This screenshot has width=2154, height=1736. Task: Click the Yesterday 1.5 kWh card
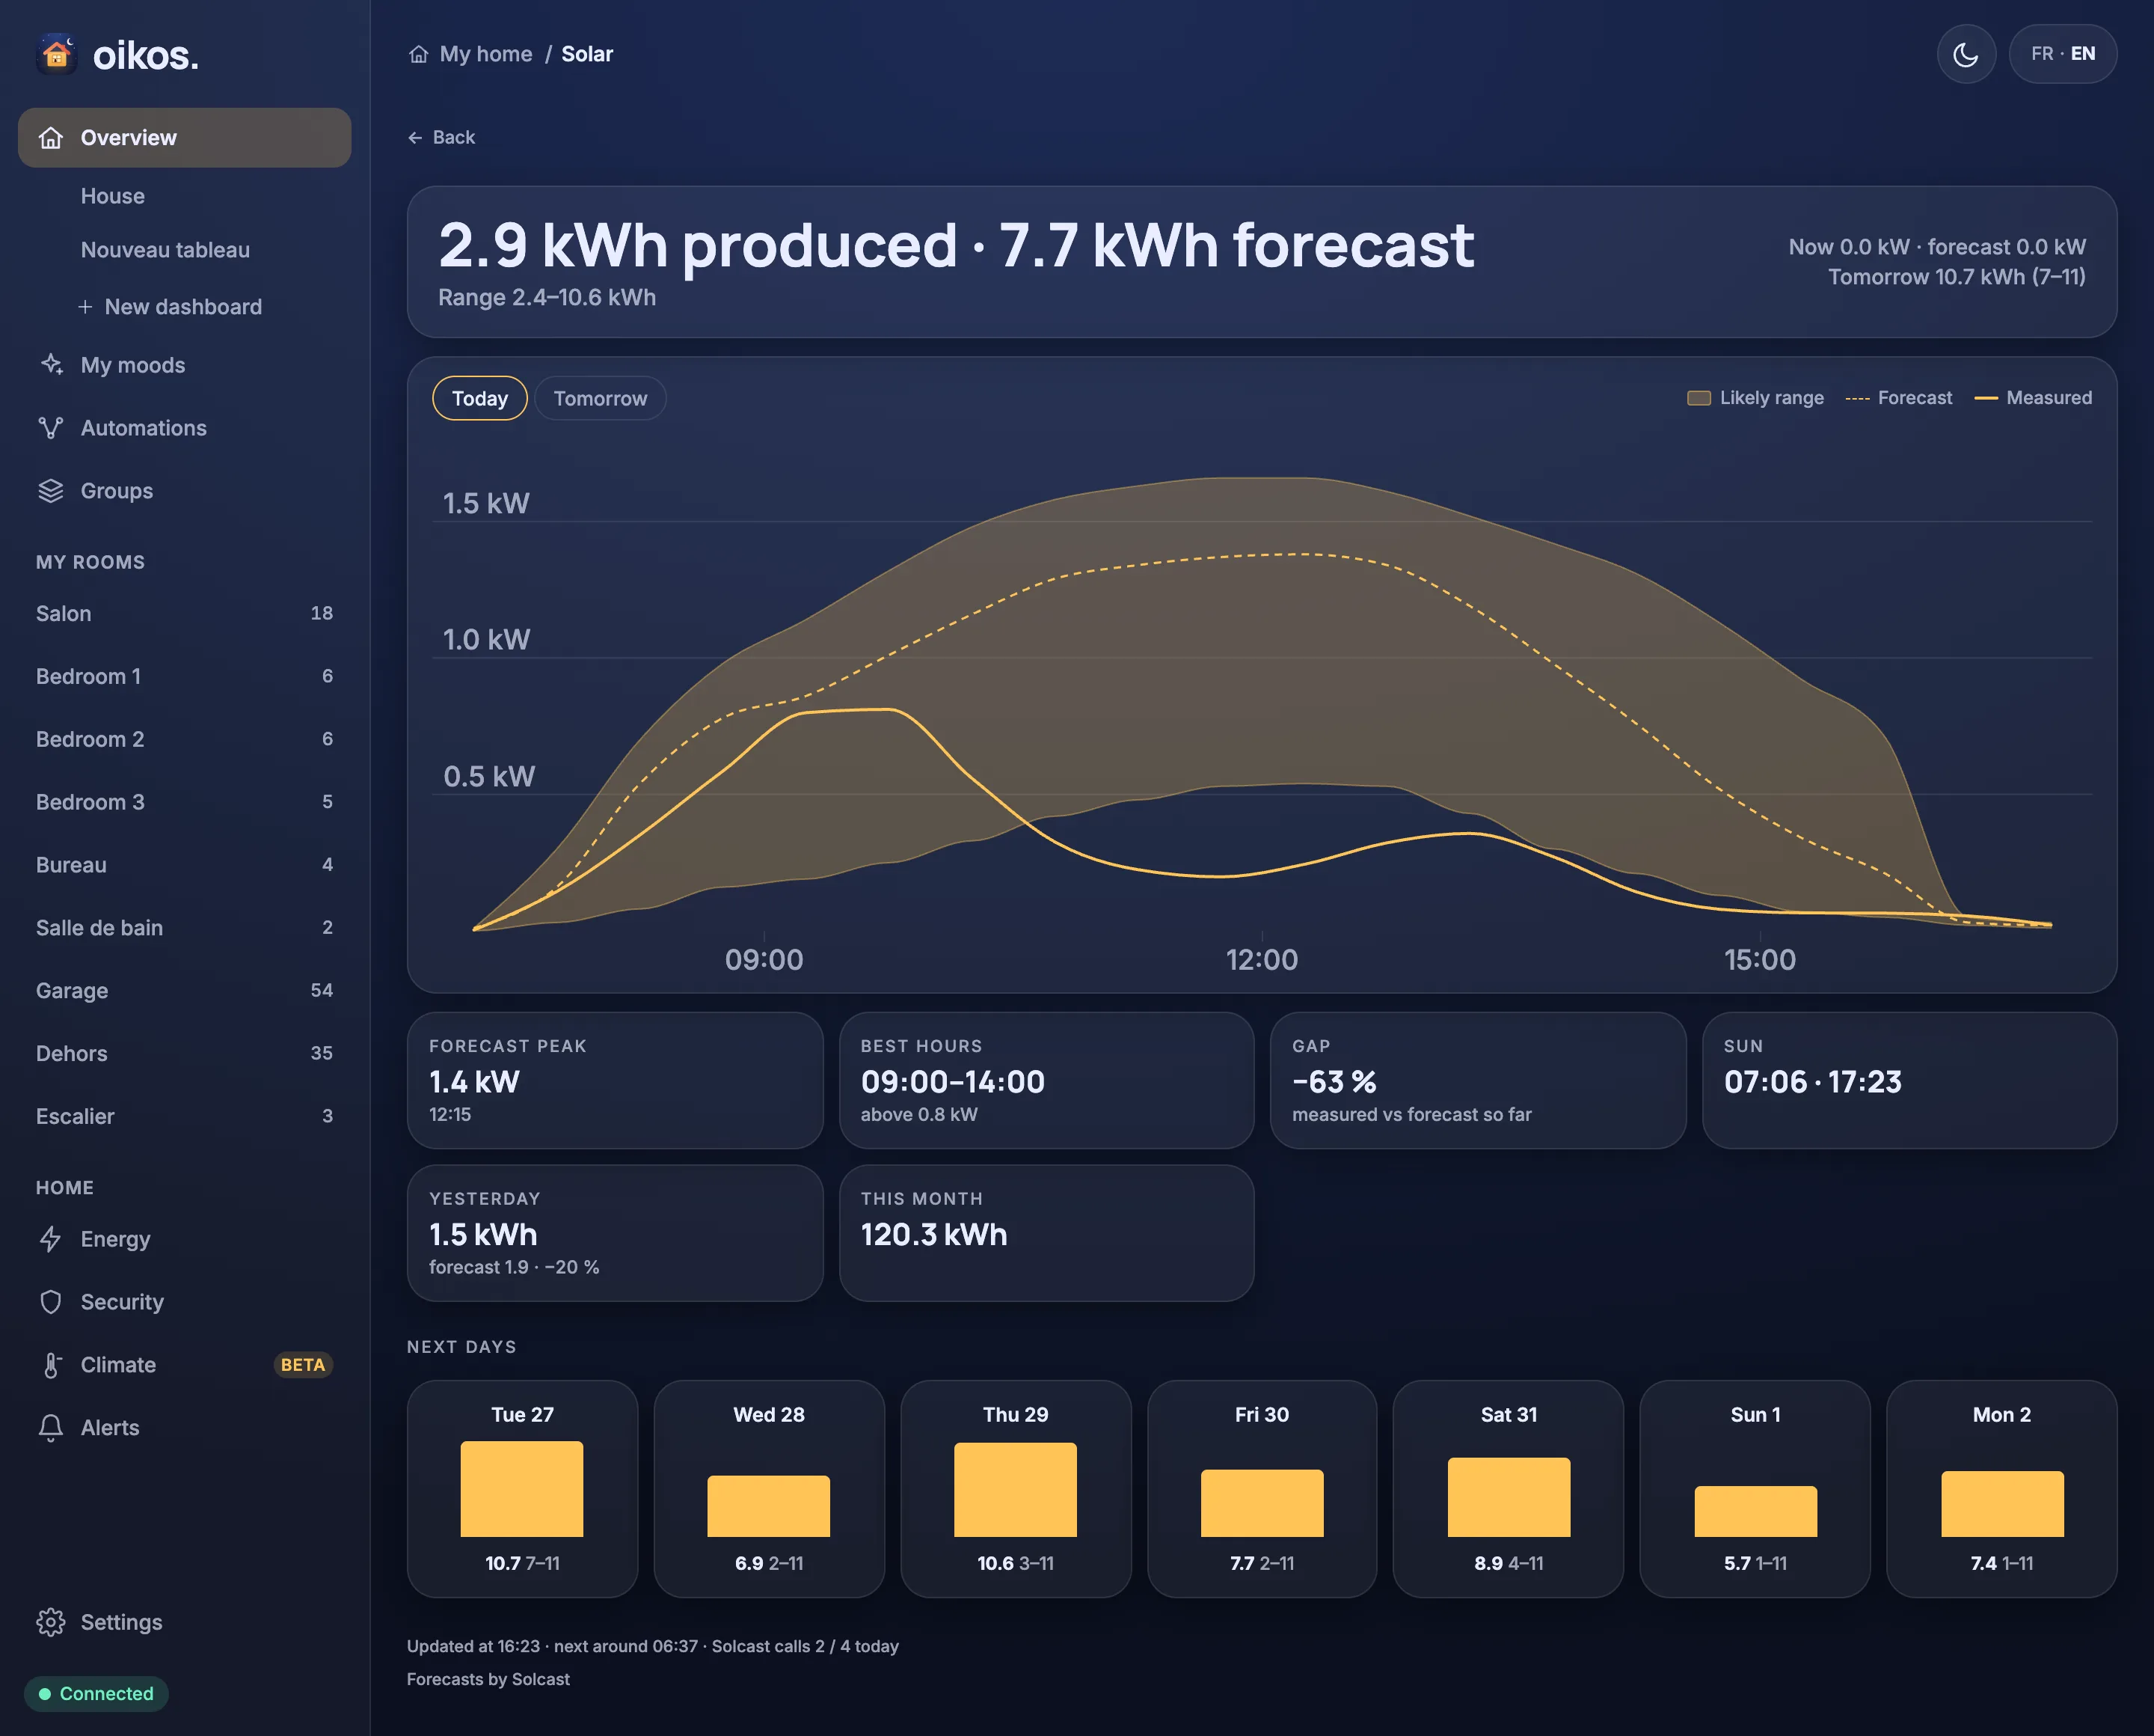click(616, 1233)
